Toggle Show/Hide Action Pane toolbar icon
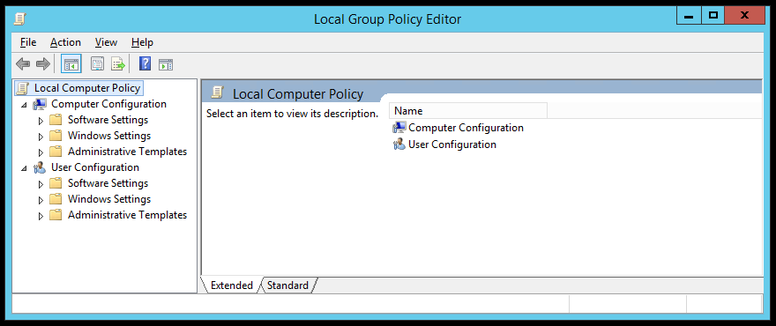Viewport: 776px width, 326px height. pyautogui.click(x=166, y=64)
